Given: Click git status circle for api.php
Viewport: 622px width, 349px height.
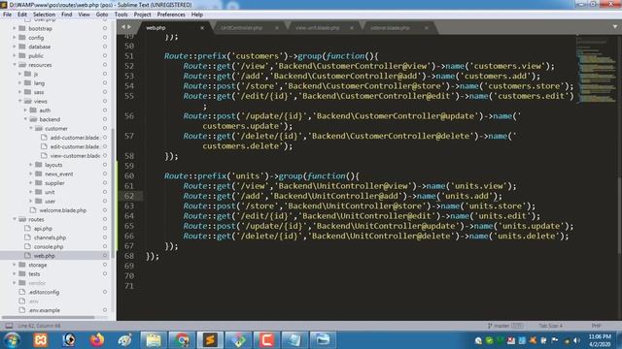Looking at the screenshot, I should tap(105, 229).
